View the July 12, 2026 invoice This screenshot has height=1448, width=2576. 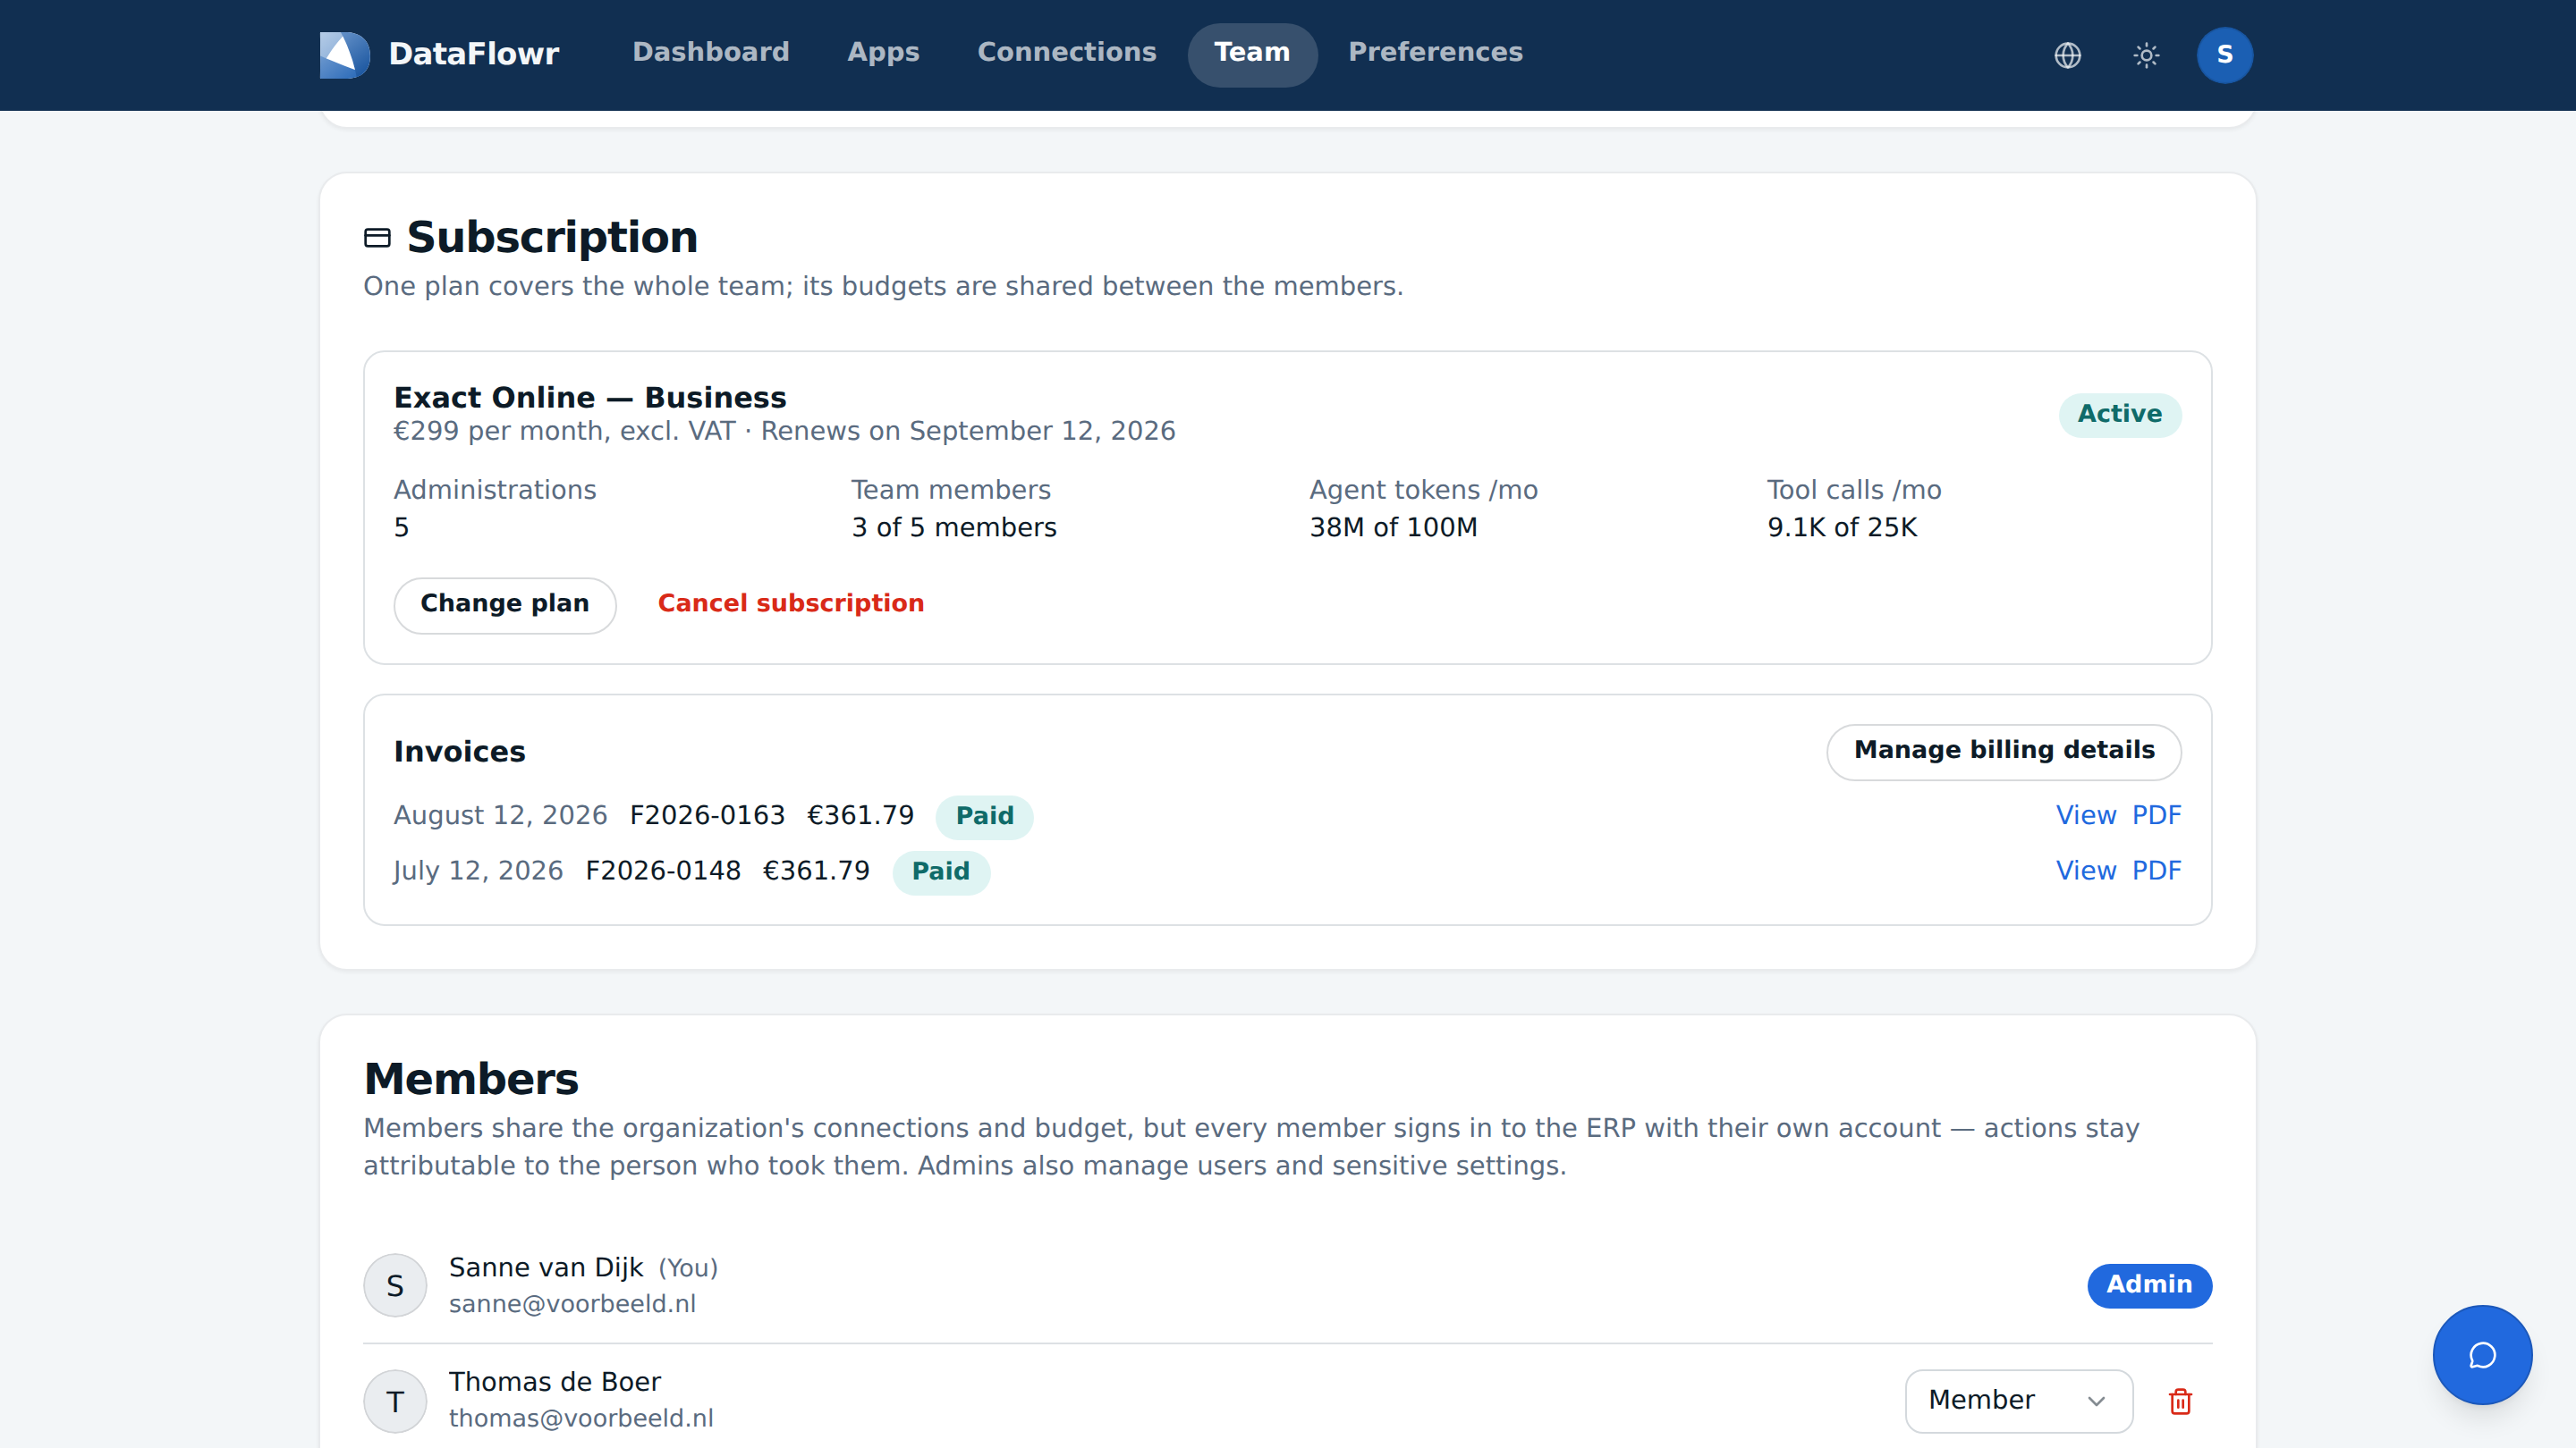[x=2086, y=871]
